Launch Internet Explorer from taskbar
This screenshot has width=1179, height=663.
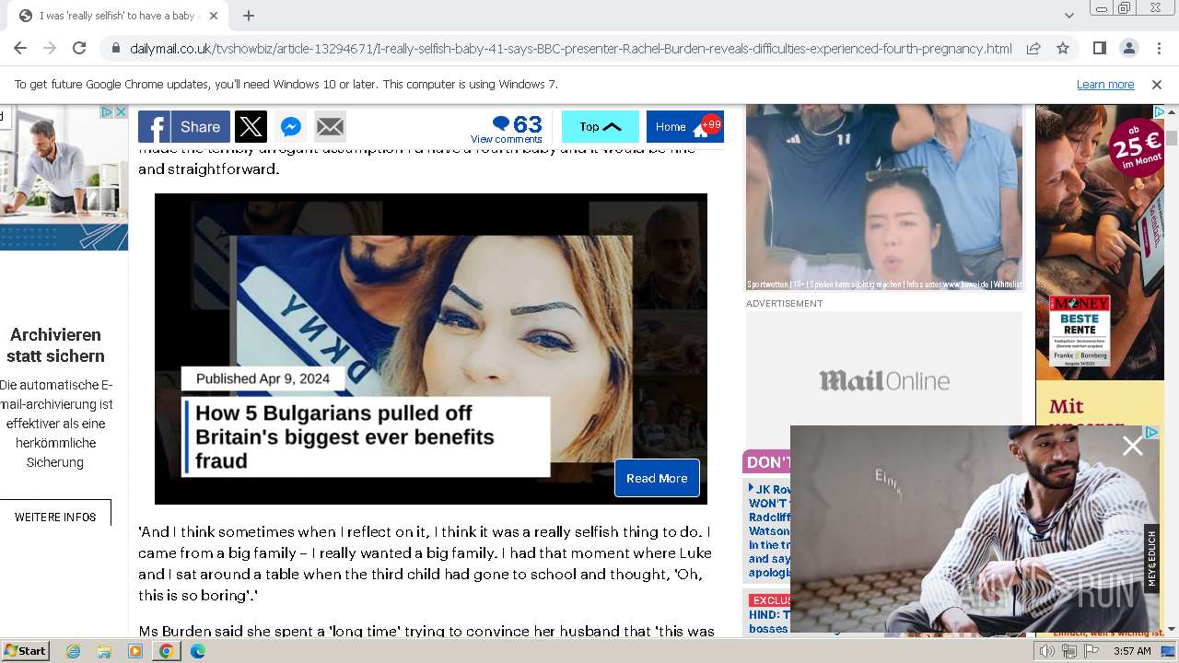point(74,651)
